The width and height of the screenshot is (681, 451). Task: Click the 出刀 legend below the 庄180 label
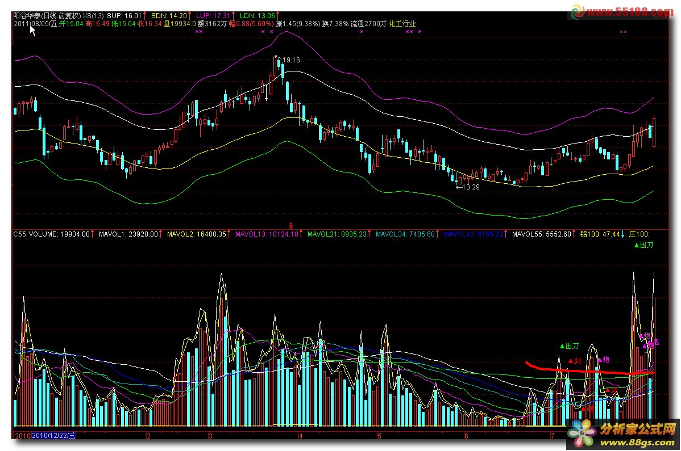click(x=643, y=245)
